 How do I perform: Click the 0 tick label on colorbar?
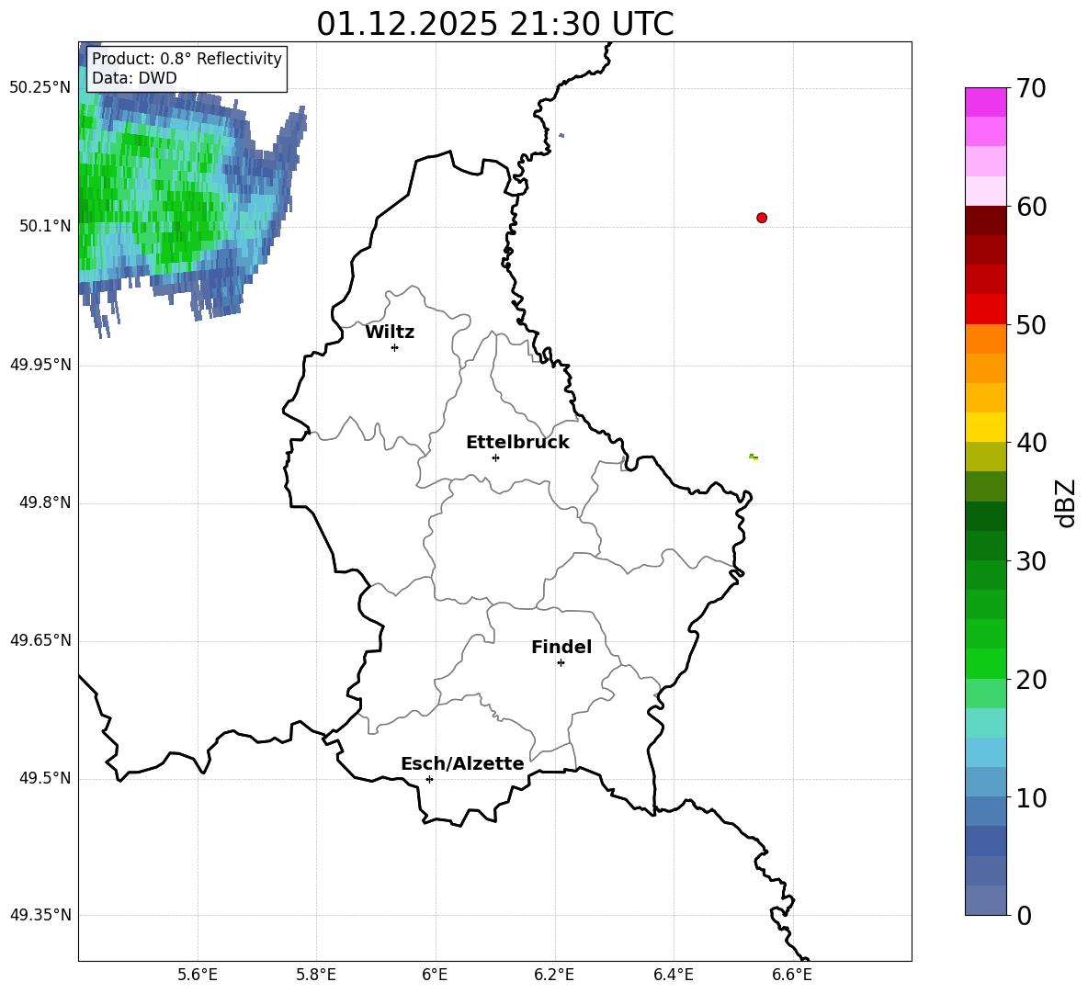tap(1025, 915)
